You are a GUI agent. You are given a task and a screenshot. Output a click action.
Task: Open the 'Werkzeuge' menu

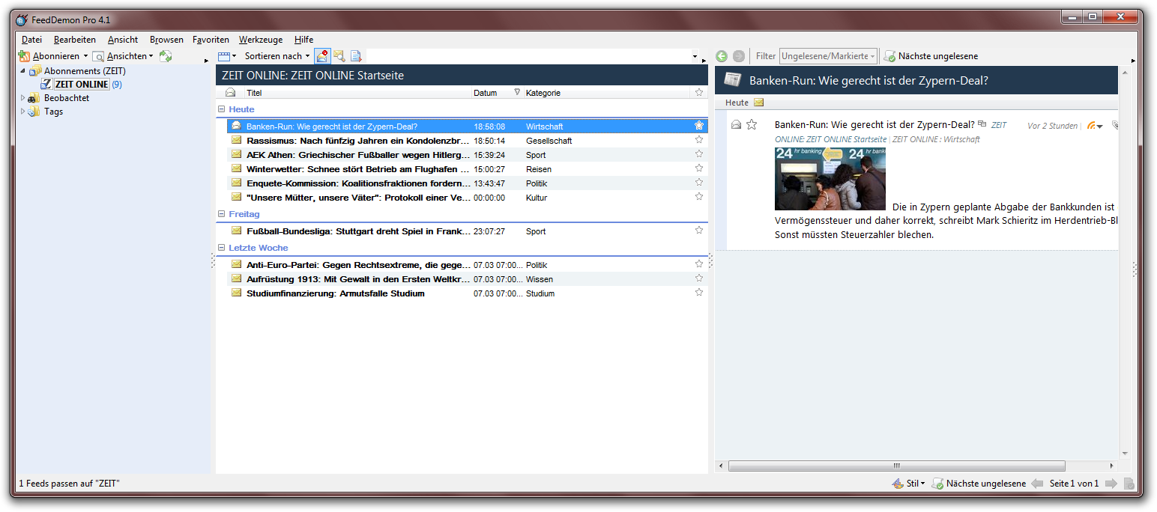point(260,40)
